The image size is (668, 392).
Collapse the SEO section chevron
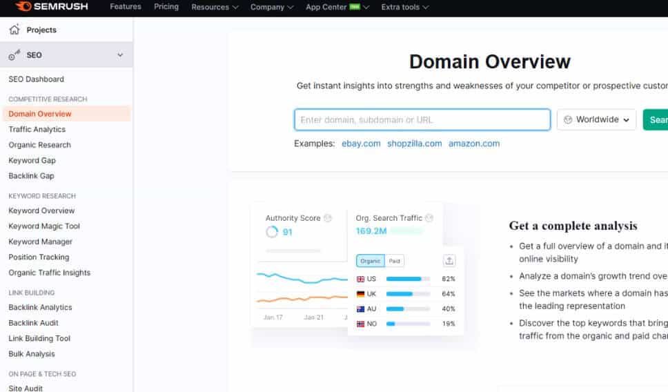[120, 55]
